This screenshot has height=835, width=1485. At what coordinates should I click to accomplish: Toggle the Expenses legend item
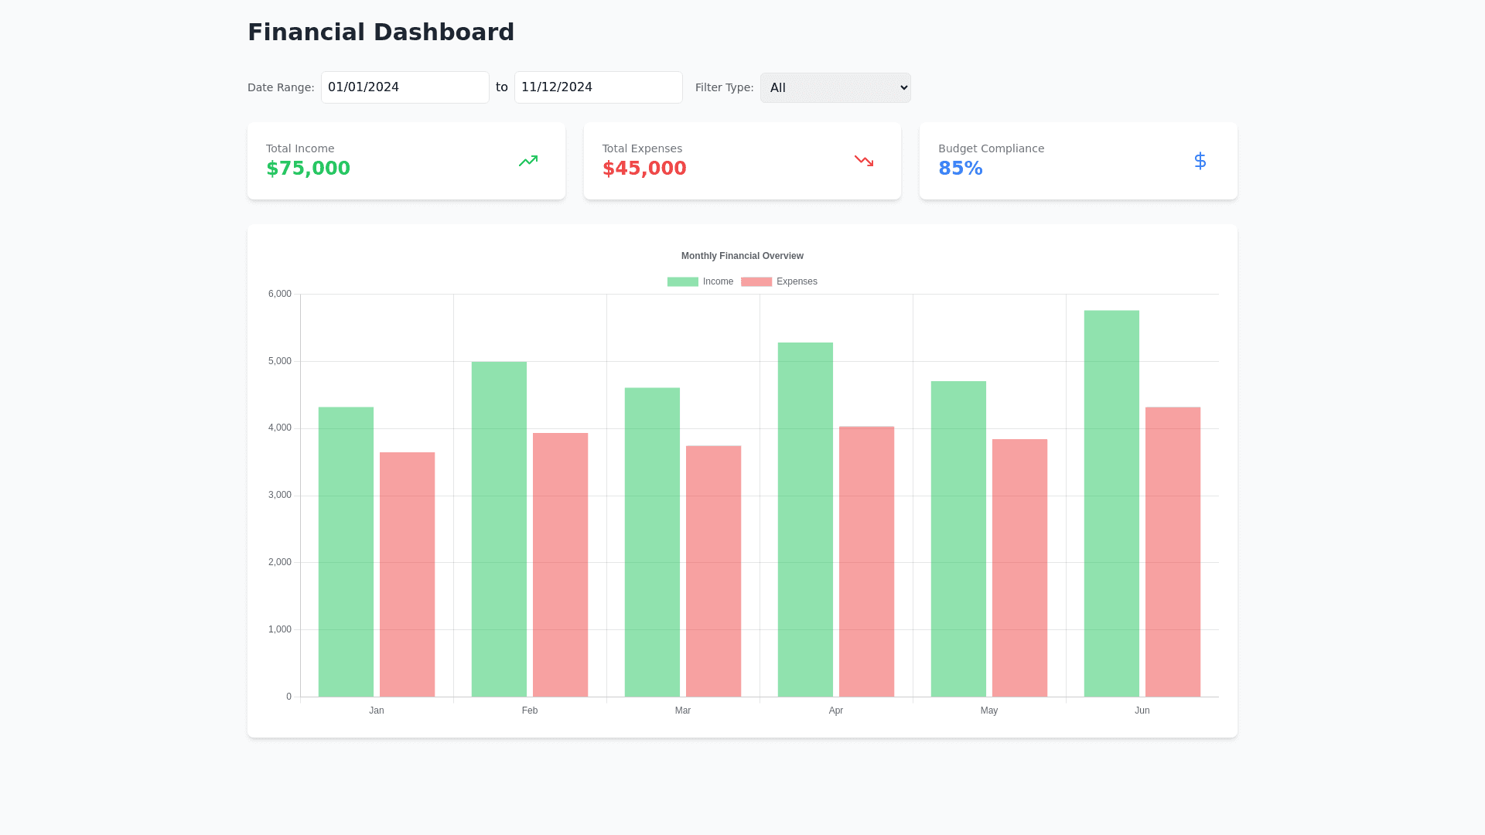[x=796, y=281]
